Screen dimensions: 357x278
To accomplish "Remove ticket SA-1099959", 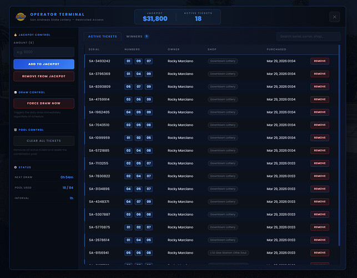I will [x=320, y=138].
